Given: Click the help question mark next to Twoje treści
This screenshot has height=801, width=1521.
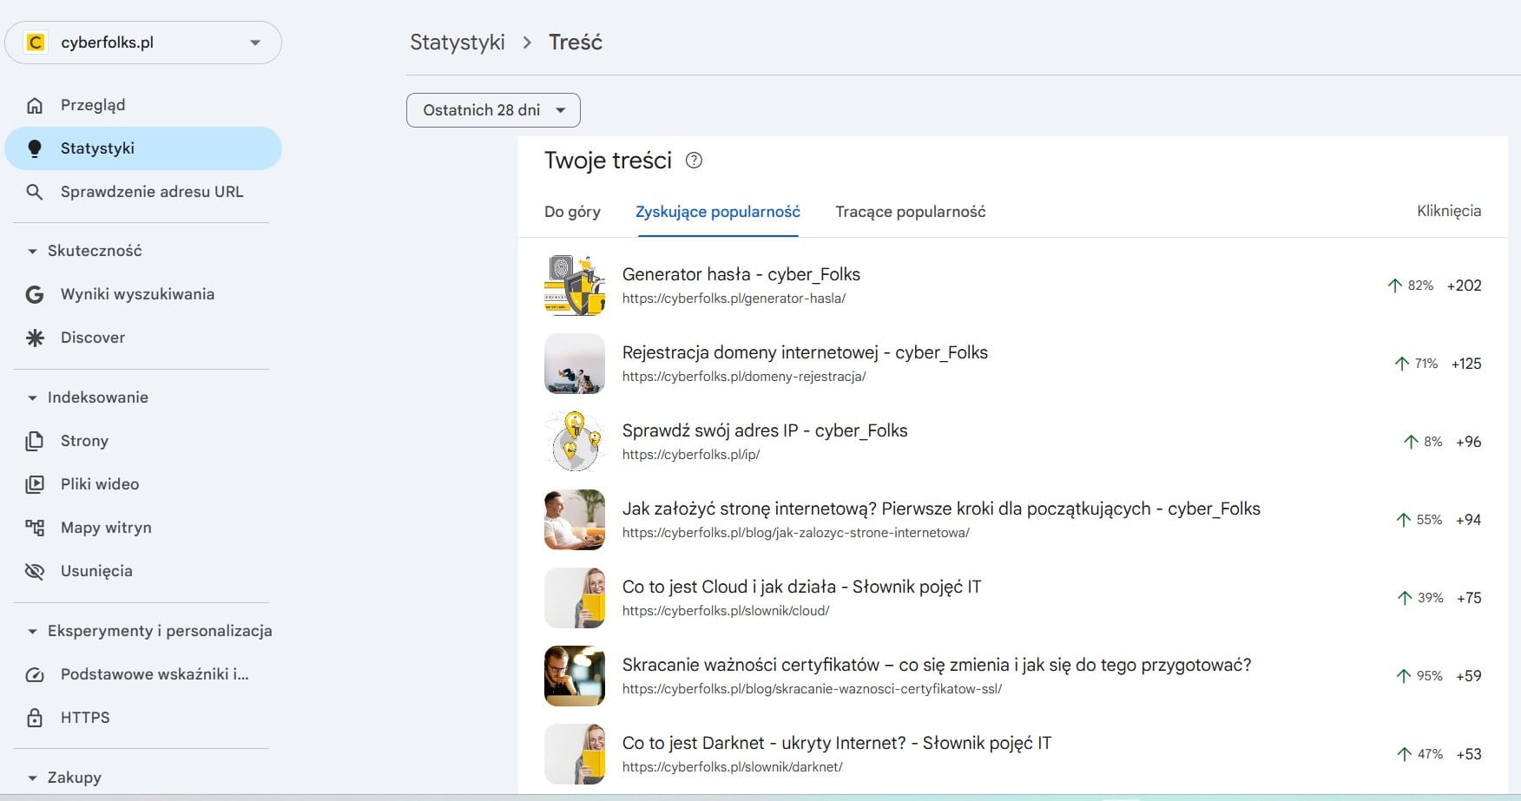Looking at the screenshot, I should 694,161.
